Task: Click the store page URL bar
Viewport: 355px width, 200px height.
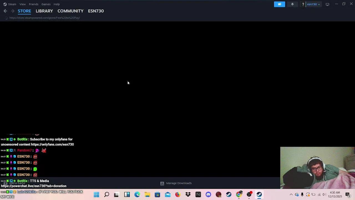Action: pos(45,18)
